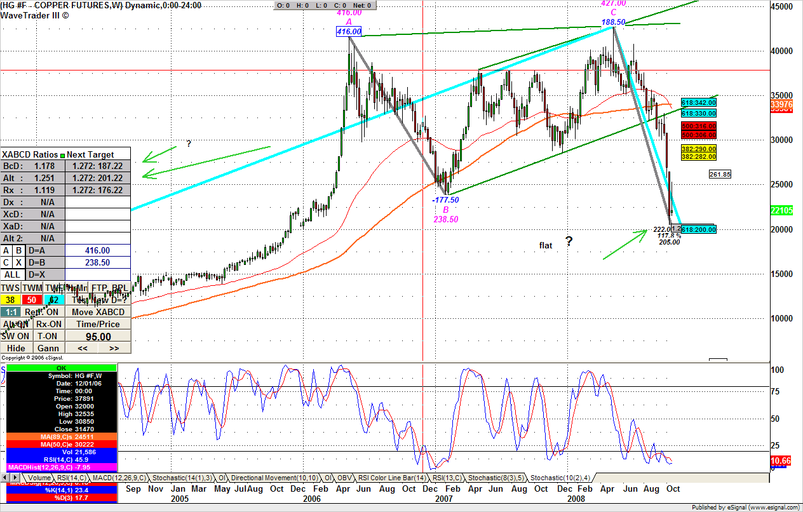Click the 'flat' chart annotation text
Screen dimensions: 803x512
point(546,245)
